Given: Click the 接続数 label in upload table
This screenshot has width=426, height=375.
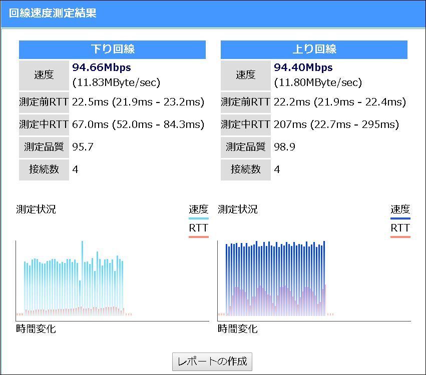Looking at the screenshot, I should [245, 169].
